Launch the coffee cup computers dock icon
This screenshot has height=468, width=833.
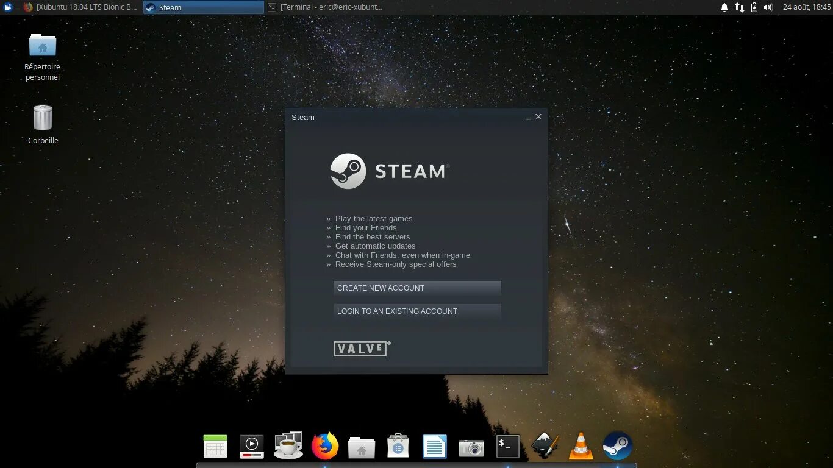pyautogui.click(x=288, y=445)
